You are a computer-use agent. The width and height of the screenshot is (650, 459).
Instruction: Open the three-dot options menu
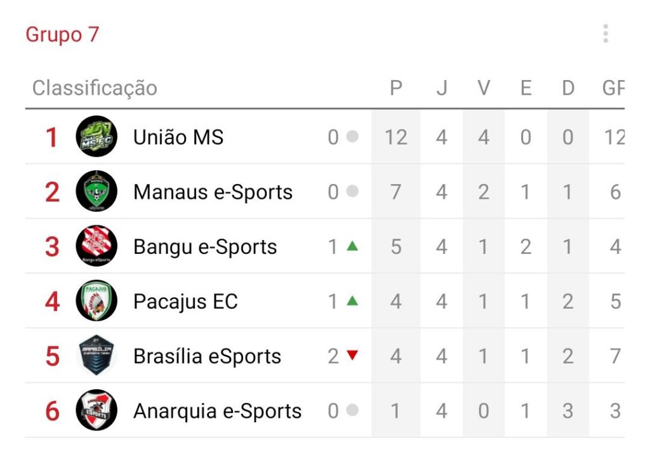pyautogui.click(x=606, y=34)
